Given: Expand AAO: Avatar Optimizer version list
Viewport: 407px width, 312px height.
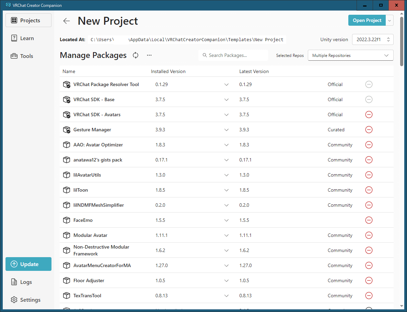Looking at the screenshot, I should pyautogui.click(x=226, y=145).
